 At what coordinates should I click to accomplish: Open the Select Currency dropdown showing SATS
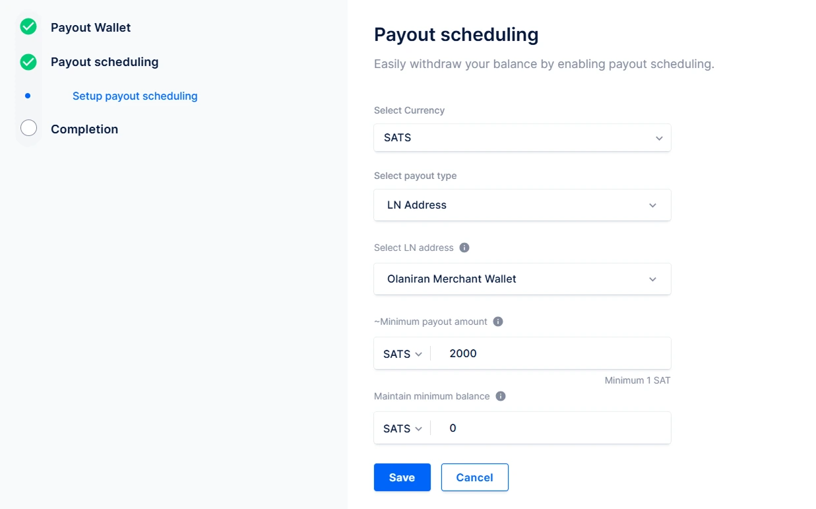522,137
